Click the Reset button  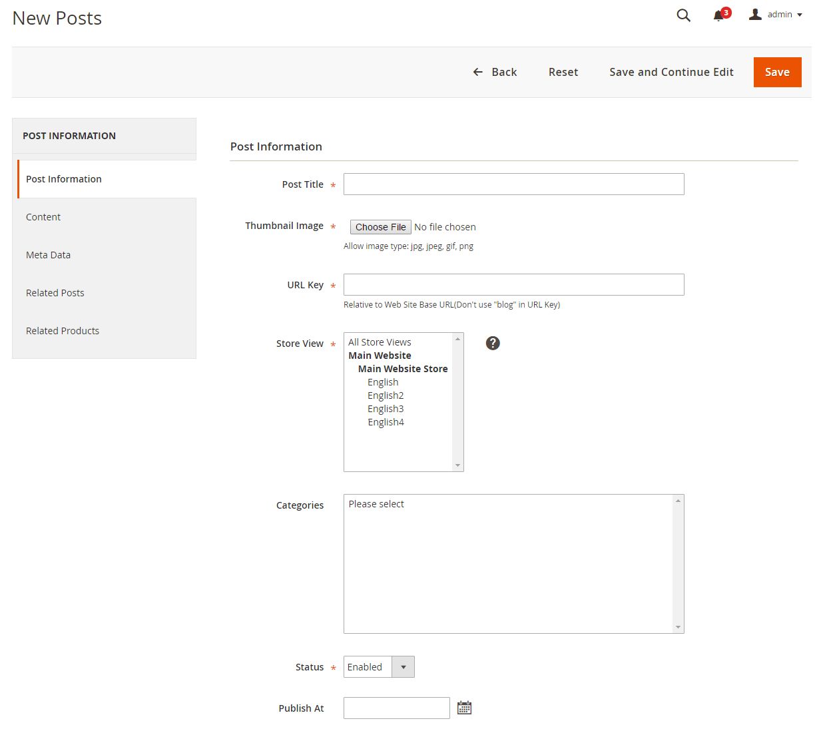coord(563,72)
